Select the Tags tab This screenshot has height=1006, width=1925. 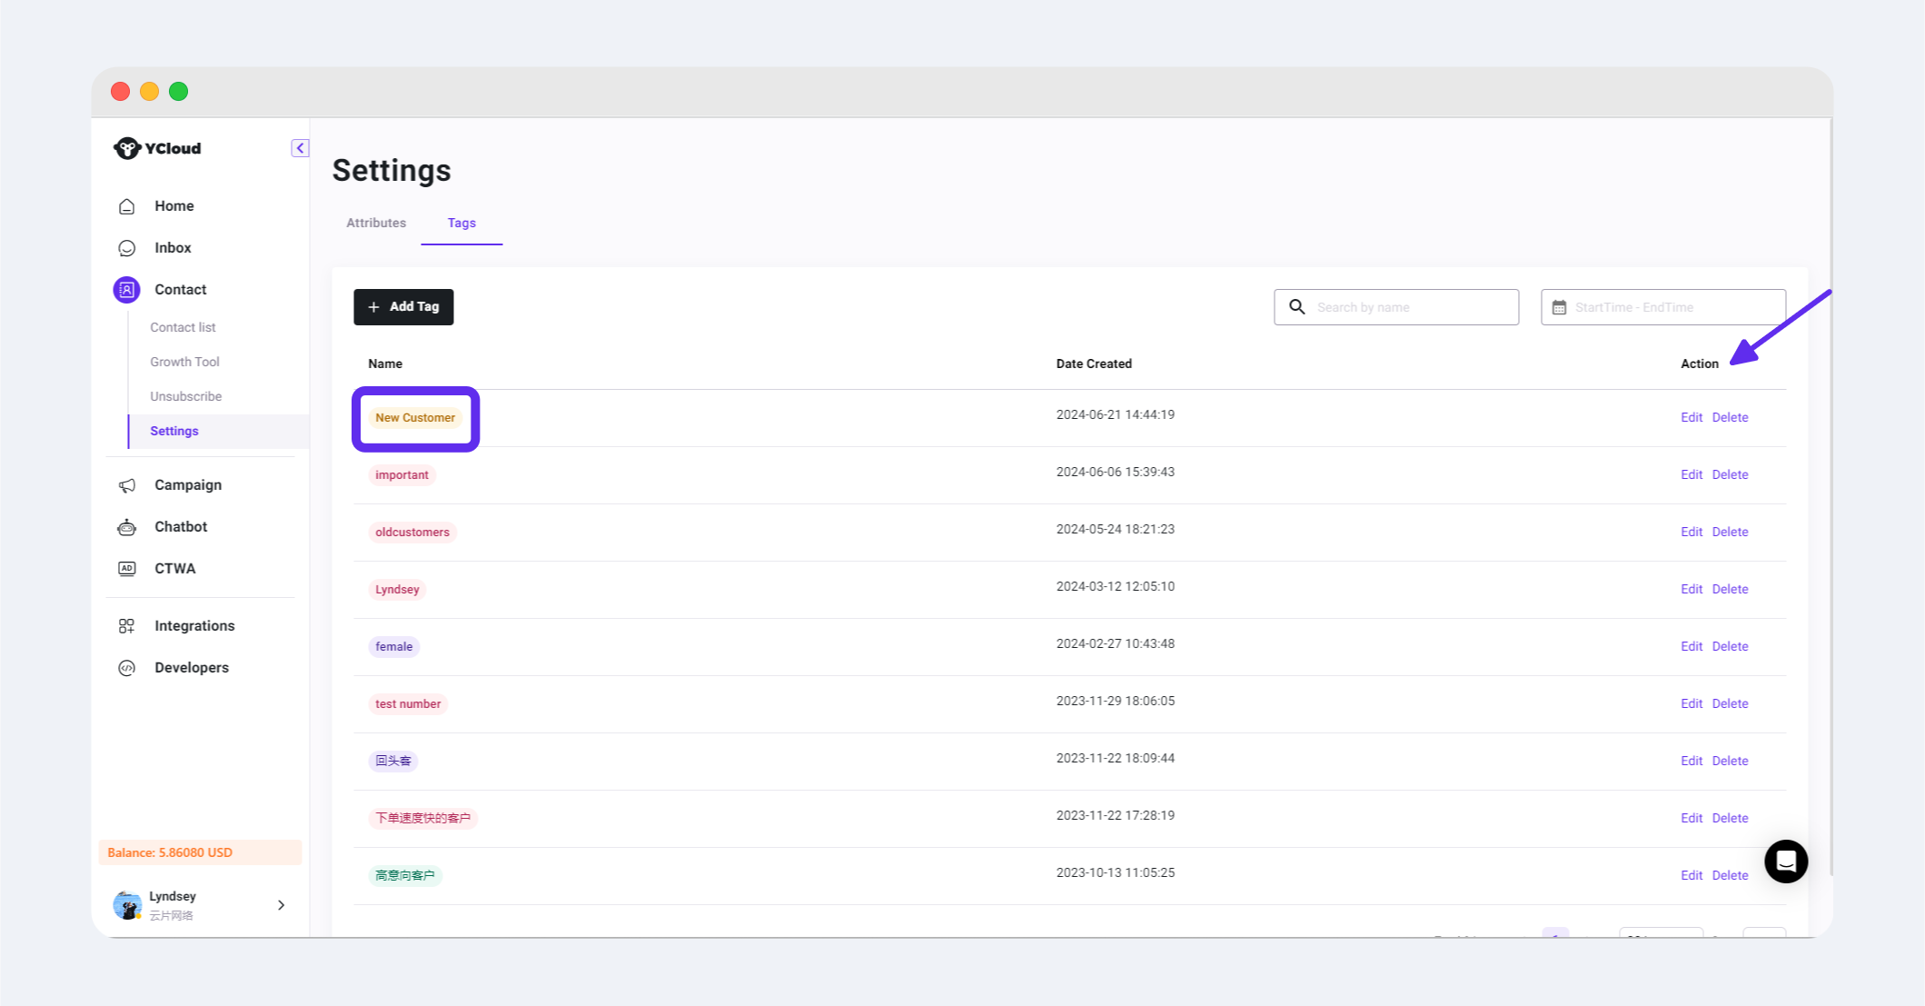[x=461, y=223]
